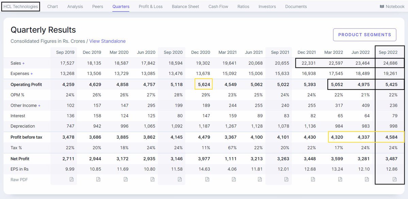Expand the Sales row breakdown
408x199 pixels.
pos(23,63)
